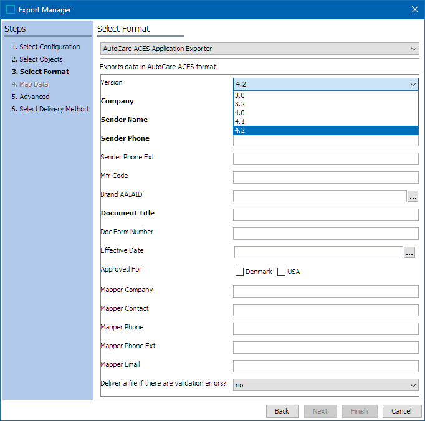Open the AutoCare ACES Application Exporter dropdown
The width and height of the screenshot is (425, 421).
click(260, 49)
